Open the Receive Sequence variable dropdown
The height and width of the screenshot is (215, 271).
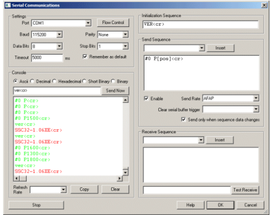point(201,140)
